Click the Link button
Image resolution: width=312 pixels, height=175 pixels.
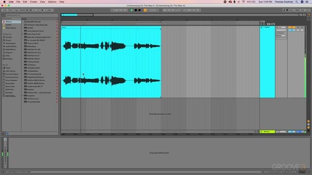click(x=5, y=10)
